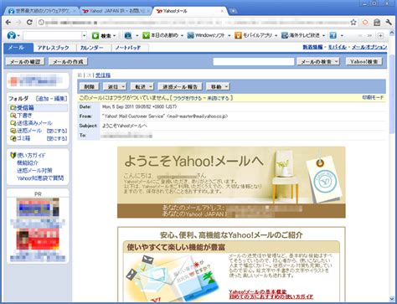Viewport: 397px width, 304px height.
Task: Click the 迷惑メール folder icon
Action: [x=13, y=131]
